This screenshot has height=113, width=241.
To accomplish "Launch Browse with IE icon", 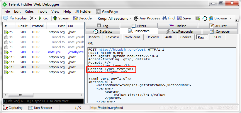I will pos(218,18).
